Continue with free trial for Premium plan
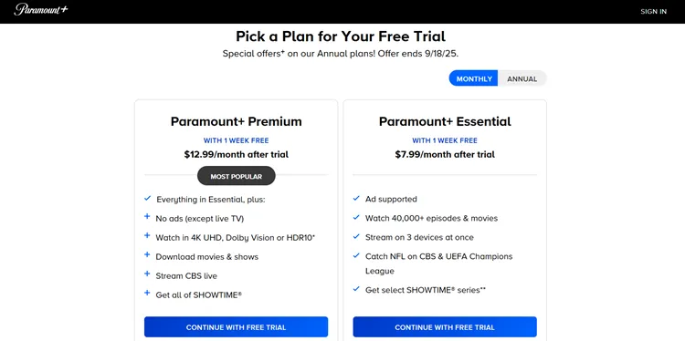Screen dimensions: 685x341 tap(236, 327)
